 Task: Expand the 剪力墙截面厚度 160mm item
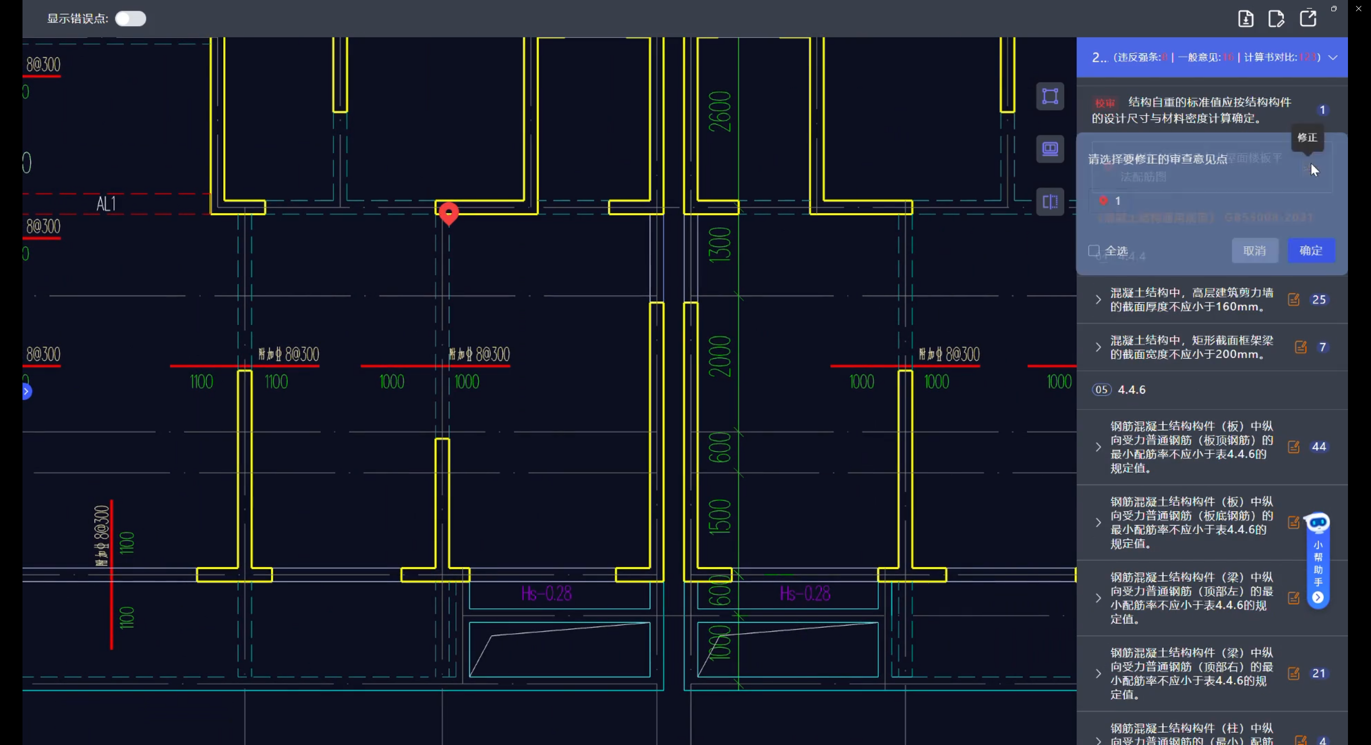(x=1098, y=300)
